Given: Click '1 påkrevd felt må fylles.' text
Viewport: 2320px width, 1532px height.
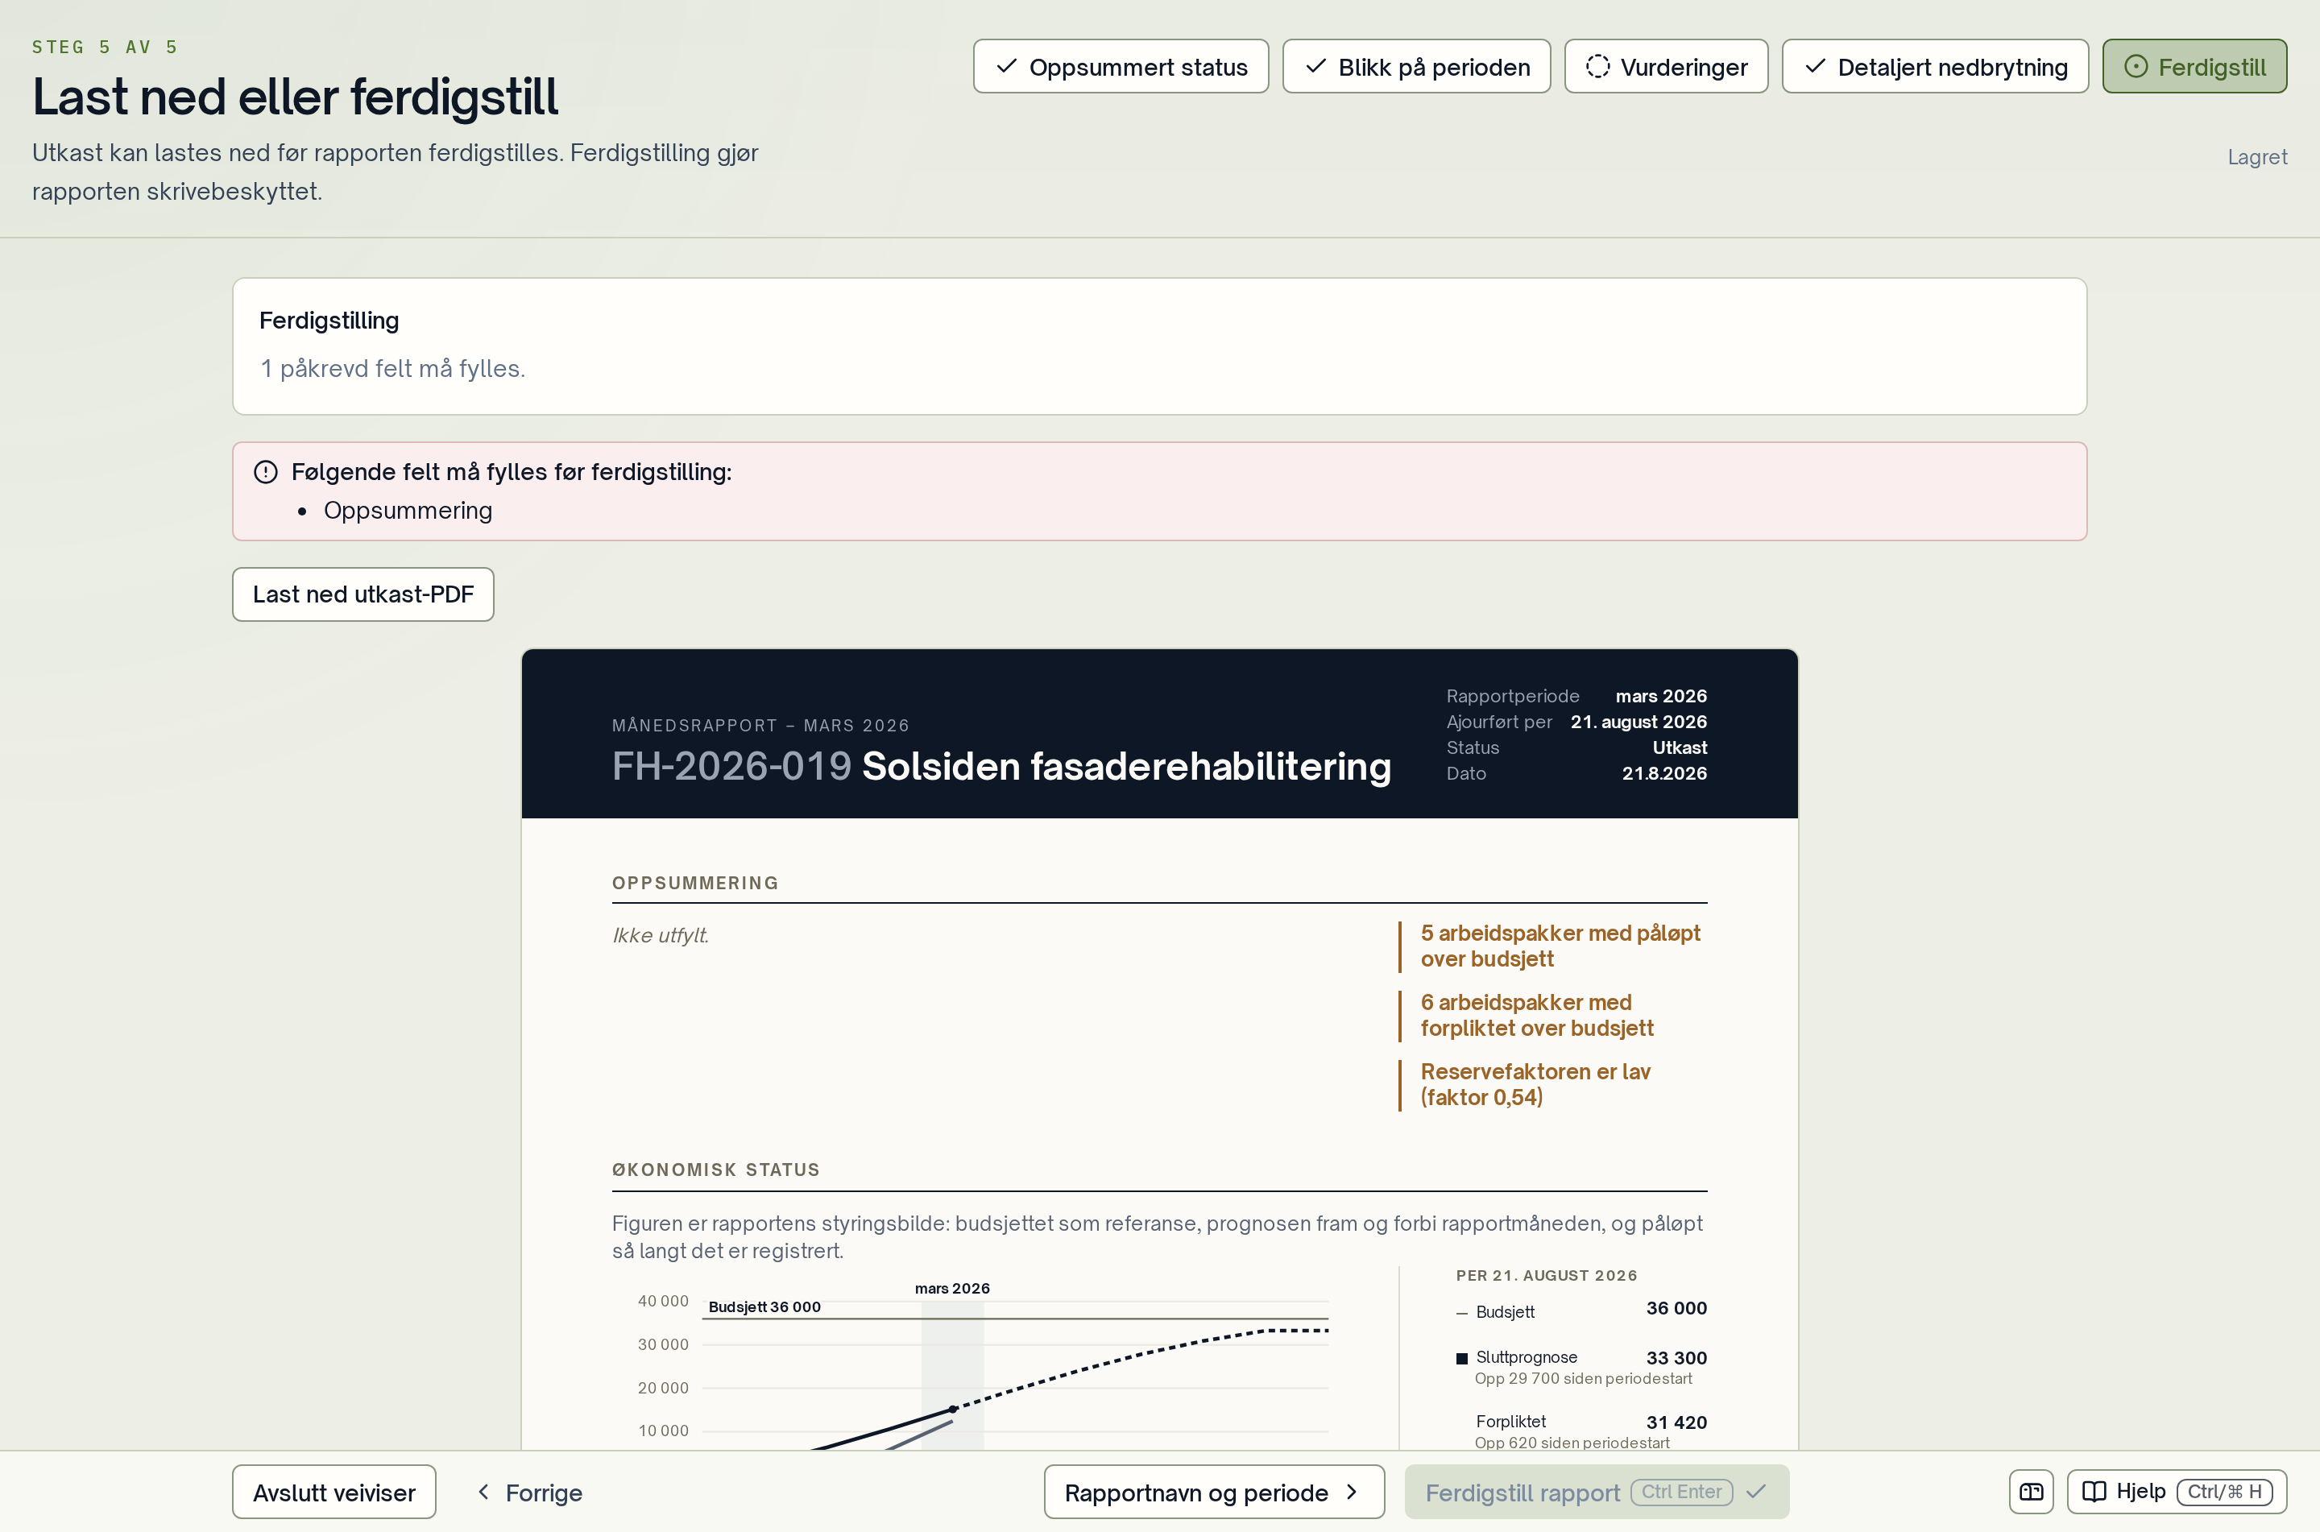Looking at the screenshot, I should tap(392, 368).
